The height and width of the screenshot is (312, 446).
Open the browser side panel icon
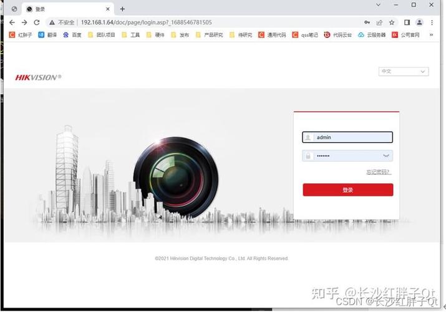[x=407, y=22]
